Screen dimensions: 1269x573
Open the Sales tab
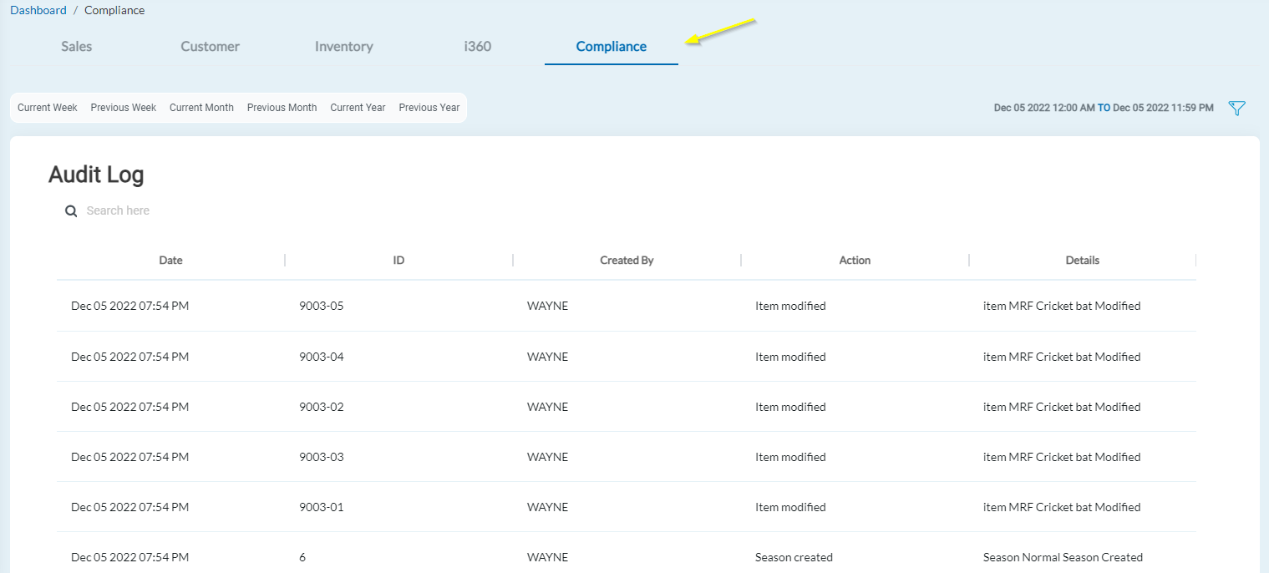pyautogui.click(x=77, y=47)
